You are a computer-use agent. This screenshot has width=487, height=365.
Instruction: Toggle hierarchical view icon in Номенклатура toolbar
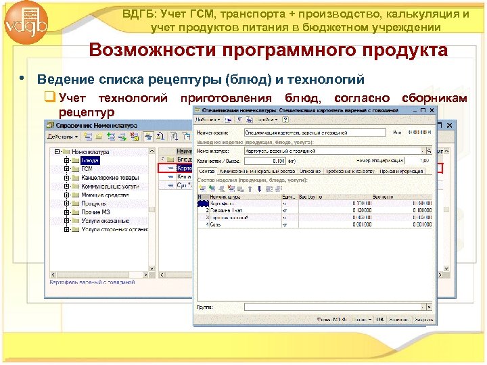point(148,137)
